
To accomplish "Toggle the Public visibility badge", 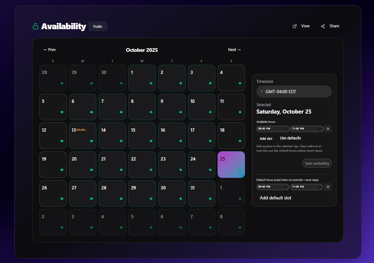I will click(97, 26).
